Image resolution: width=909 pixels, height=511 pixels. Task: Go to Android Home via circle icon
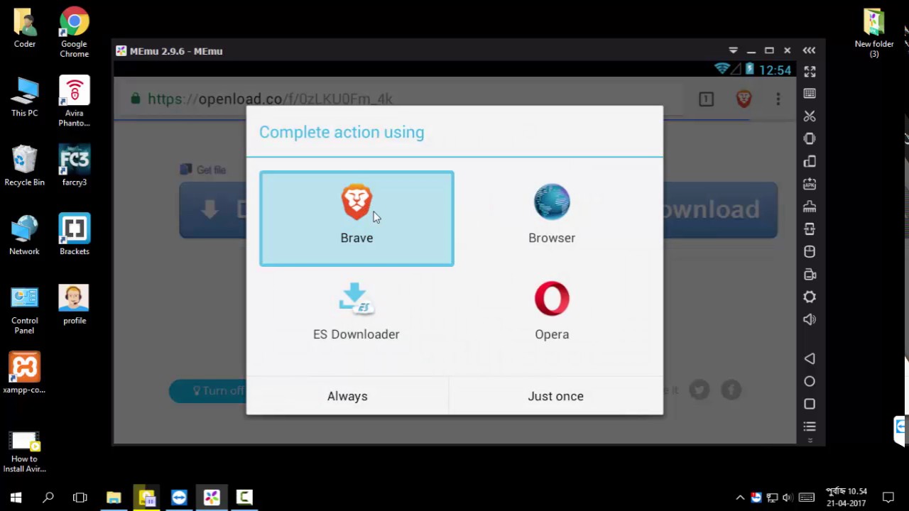(x=810, y=382)
